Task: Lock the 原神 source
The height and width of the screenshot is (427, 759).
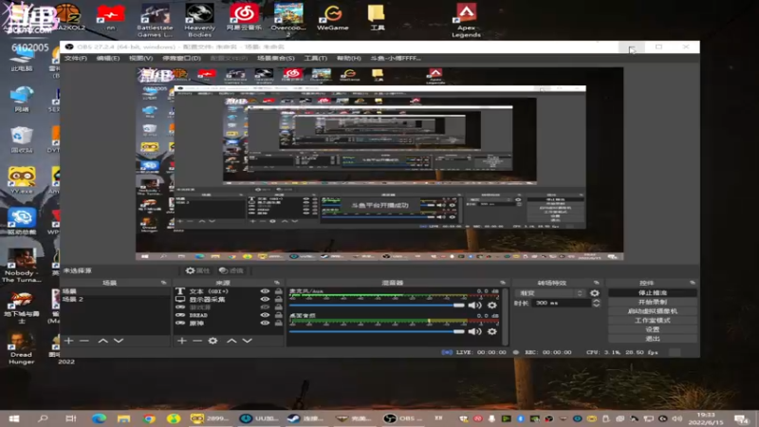Action: click(x=278, y=323)
